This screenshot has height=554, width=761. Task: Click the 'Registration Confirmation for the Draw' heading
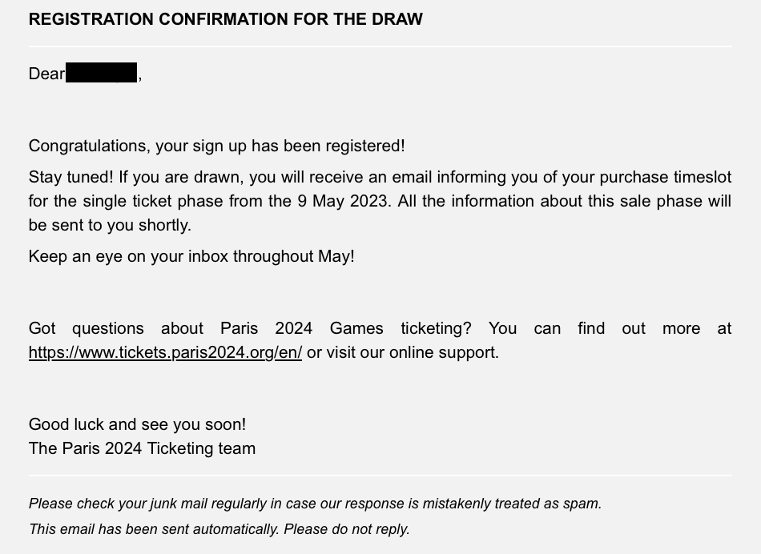(x=225, y=19)
